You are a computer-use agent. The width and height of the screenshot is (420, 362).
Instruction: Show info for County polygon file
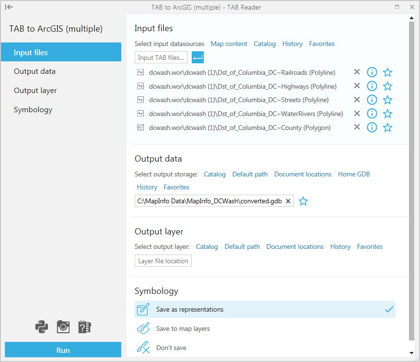[372, 128]
